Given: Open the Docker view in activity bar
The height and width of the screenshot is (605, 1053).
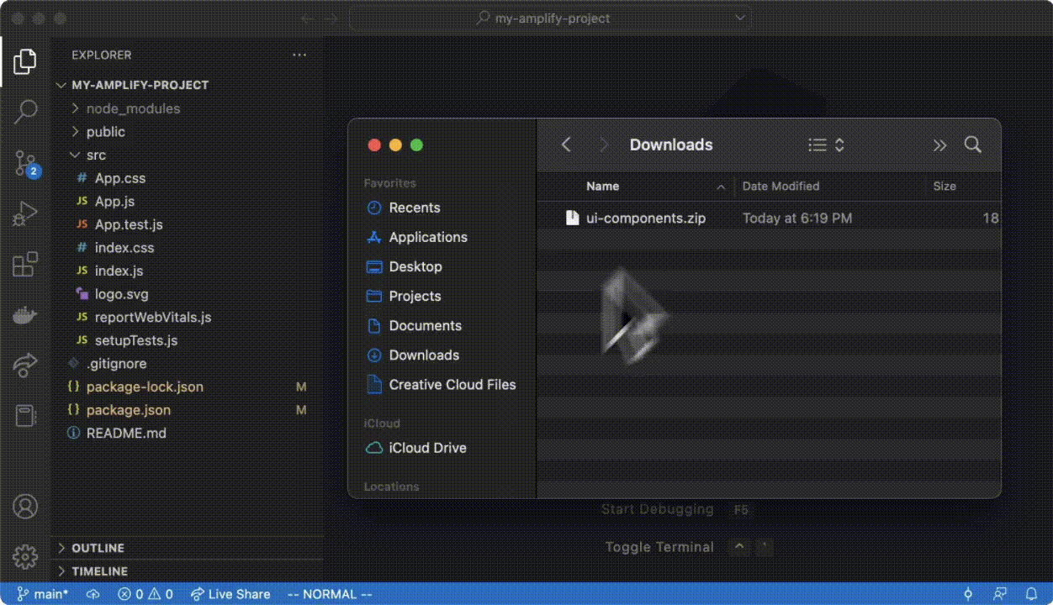Looking at the screenshot, I should [x=25, y=315].
